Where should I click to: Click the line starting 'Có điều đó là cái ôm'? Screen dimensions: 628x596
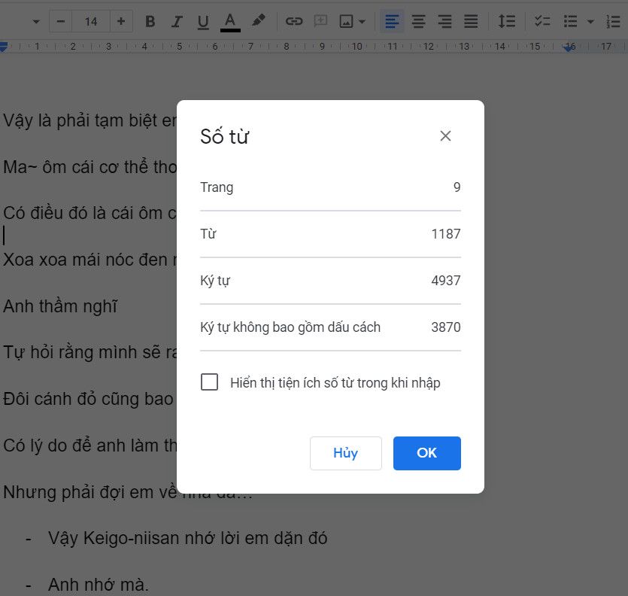click(x=89, y=213)
